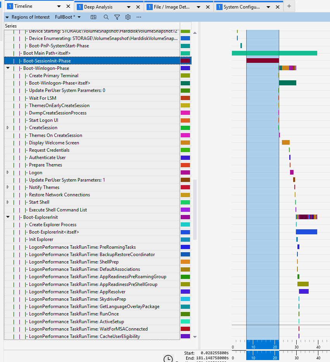Click the Create Explorer Process color swatch
The width and height of the screenshot is (330, 362).
[185, 224]
